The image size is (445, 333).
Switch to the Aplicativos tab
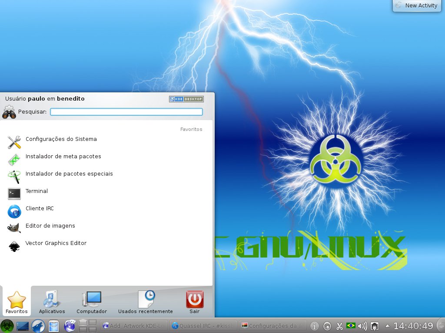click(x=52, y=302)
